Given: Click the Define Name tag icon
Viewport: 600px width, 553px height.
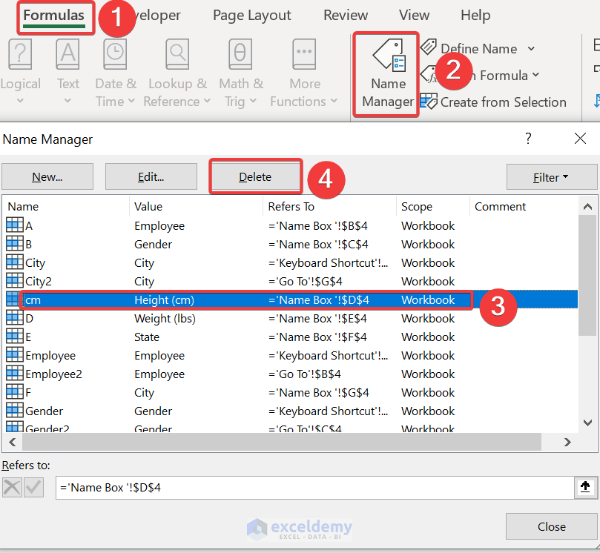Looking at the screenshot, I should 429,47.
